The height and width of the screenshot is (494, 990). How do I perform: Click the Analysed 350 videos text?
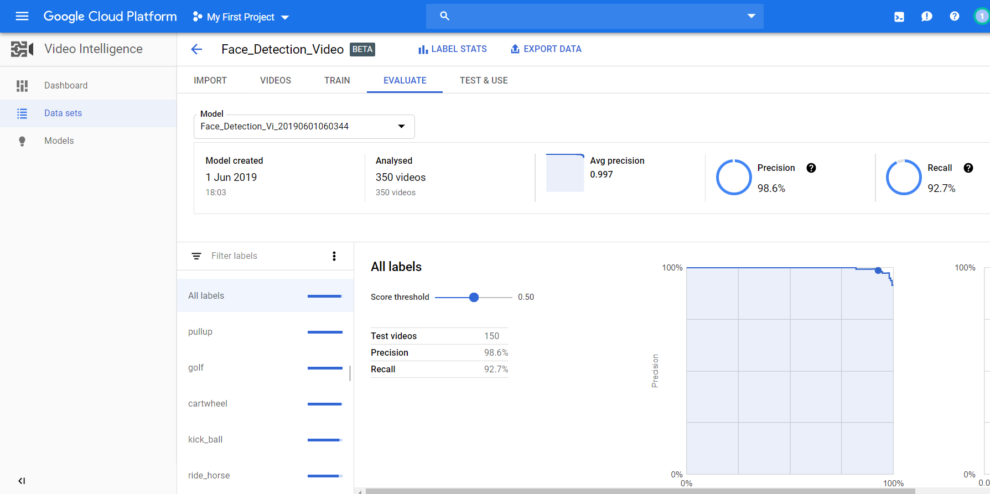click(401, 178)
